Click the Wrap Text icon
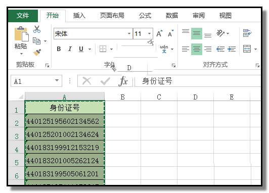Image resolution: width=269 pixels, height=193 pixels. click(x=247, y=33)
